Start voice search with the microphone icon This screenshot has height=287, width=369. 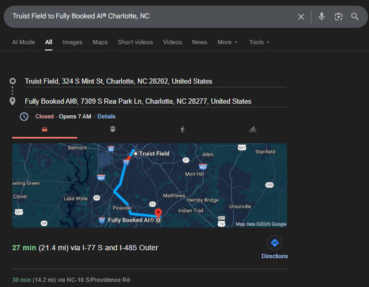pos(322,17)
